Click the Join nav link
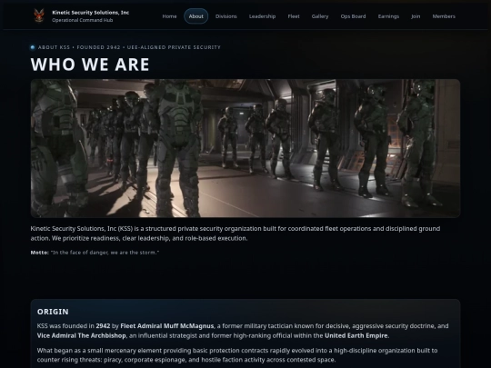This screenshot has width=491, height=368. [416, 16]
